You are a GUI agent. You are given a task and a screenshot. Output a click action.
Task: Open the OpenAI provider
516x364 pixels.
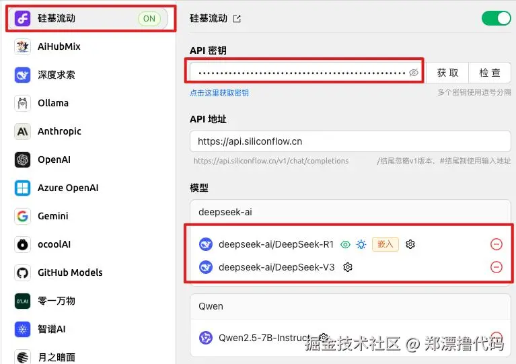(88, 159)
